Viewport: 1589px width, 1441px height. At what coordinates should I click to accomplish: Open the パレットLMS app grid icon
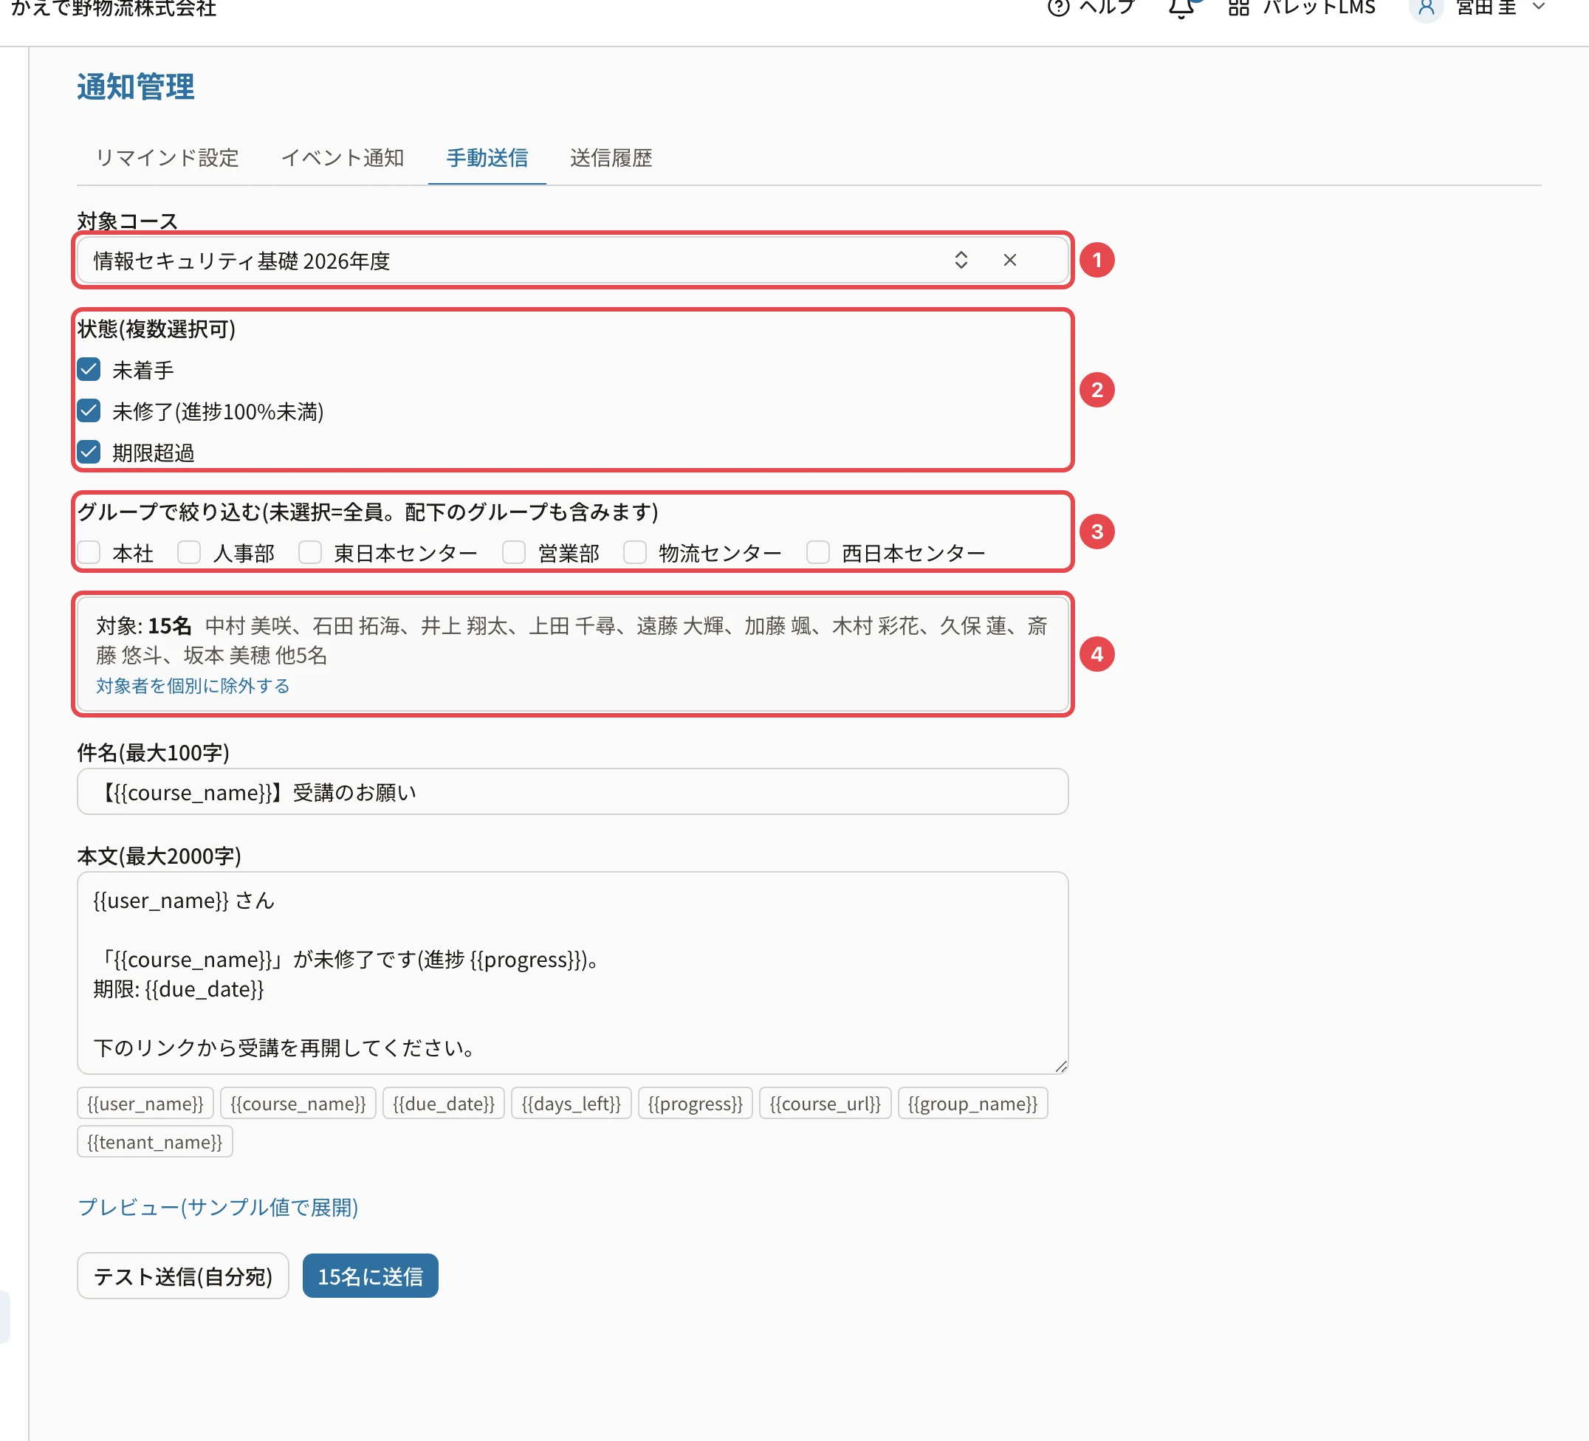1238,8
